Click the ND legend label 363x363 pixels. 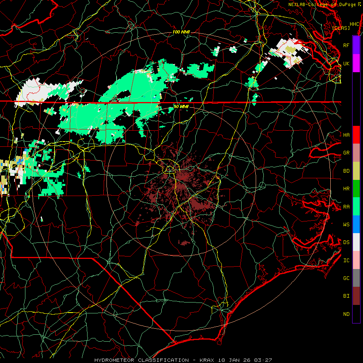coord(346,314)
